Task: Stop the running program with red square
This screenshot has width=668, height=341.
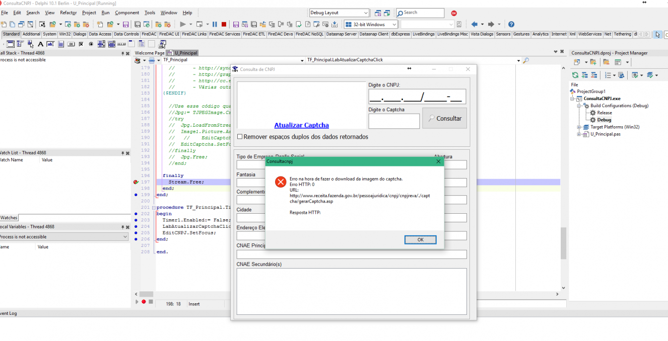Action: tap(224, 24)
